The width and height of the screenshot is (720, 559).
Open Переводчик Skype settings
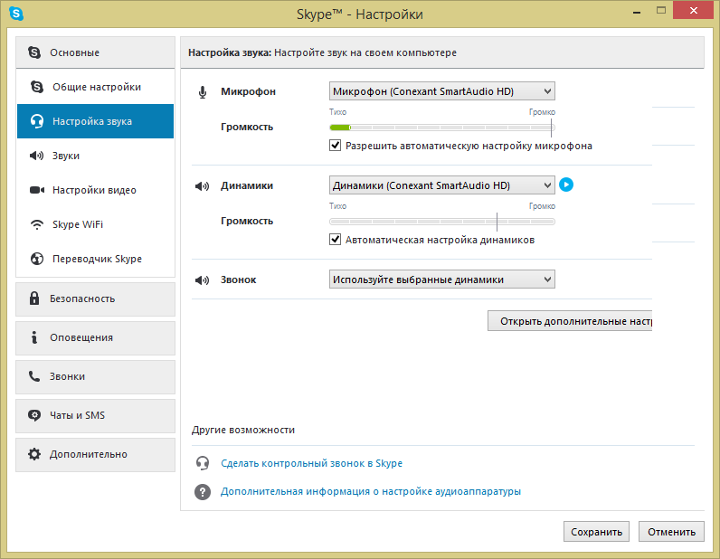pyautogui.click(x=96, y=259)
